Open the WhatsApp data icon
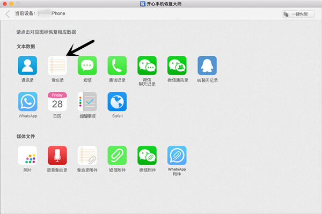The height and width of the screenshot is (214, 322). click(x=28, y=101)
